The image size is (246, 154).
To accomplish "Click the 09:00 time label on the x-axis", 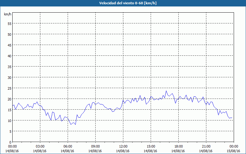I will click(95, 147).
